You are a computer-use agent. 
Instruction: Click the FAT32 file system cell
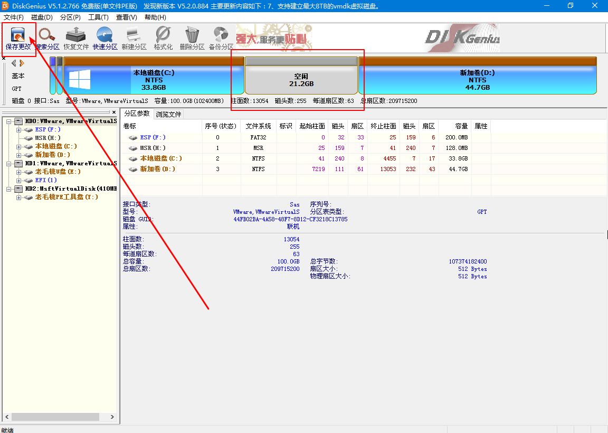[x=258, y=137]
